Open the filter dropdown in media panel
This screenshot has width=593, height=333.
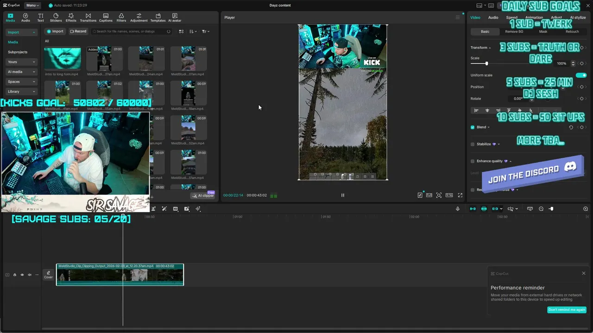[205, 31]
